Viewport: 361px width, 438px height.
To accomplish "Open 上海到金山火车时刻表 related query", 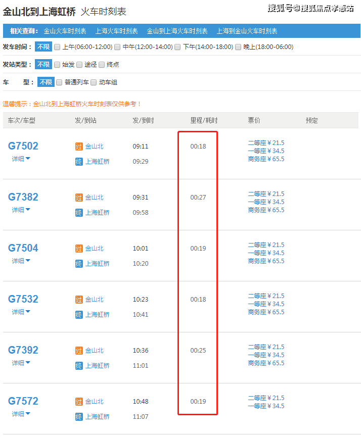I will pos(247,31).
